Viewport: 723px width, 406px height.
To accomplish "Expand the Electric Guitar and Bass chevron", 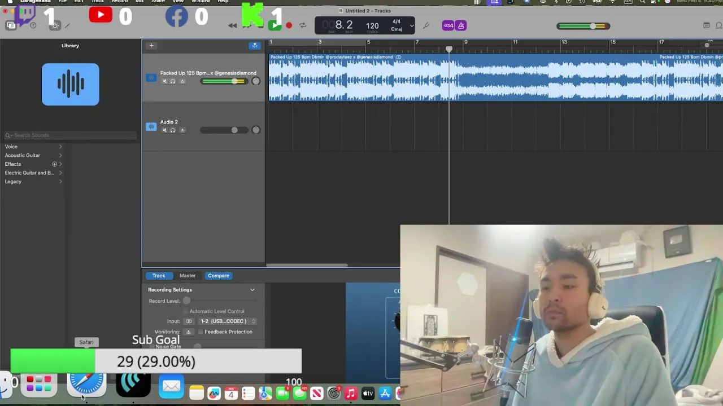I will coord(60,173).
